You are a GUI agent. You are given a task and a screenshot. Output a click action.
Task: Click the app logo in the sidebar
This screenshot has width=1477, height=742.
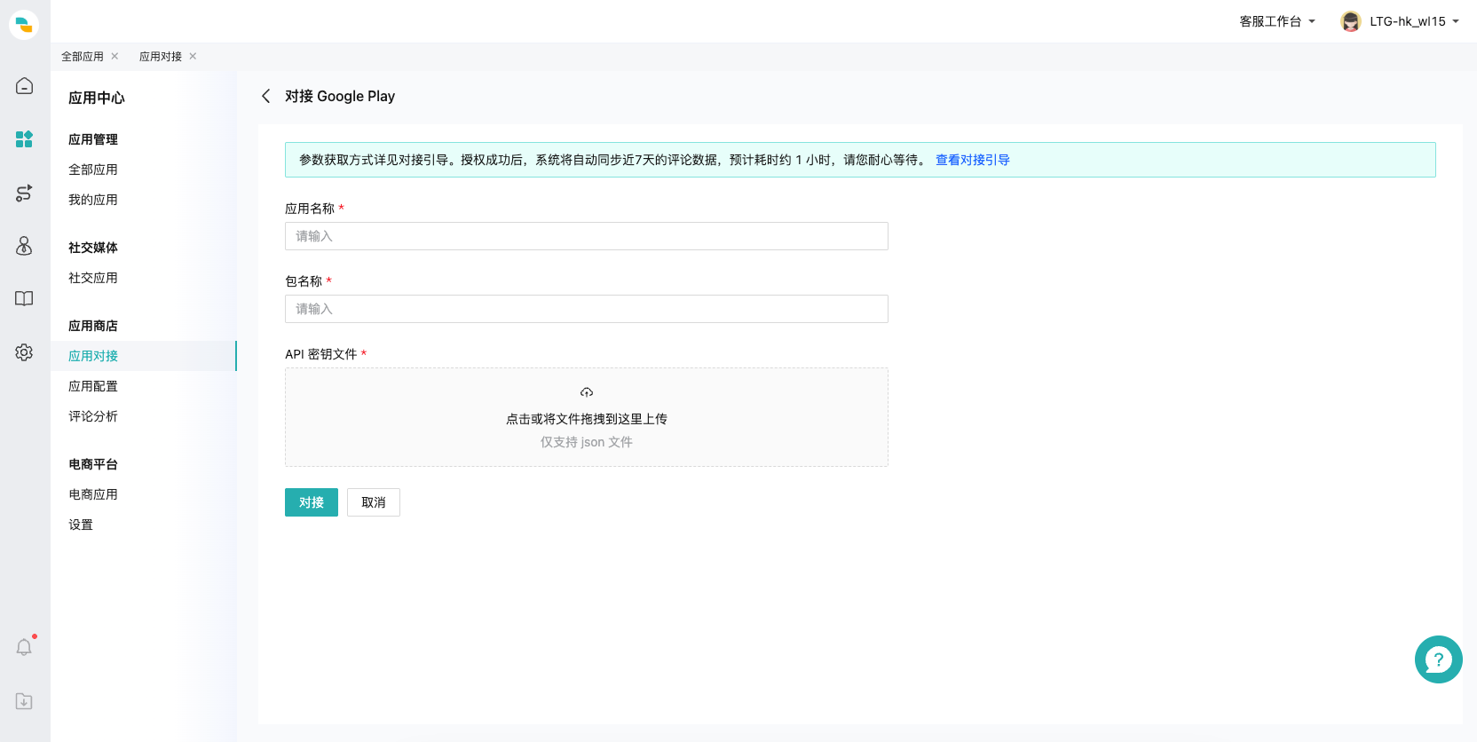(x=24, y=24)
